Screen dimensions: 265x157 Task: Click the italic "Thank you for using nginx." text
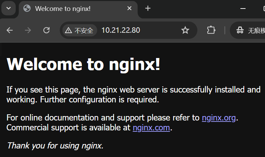pyautogui.click(x=55, y=145)
